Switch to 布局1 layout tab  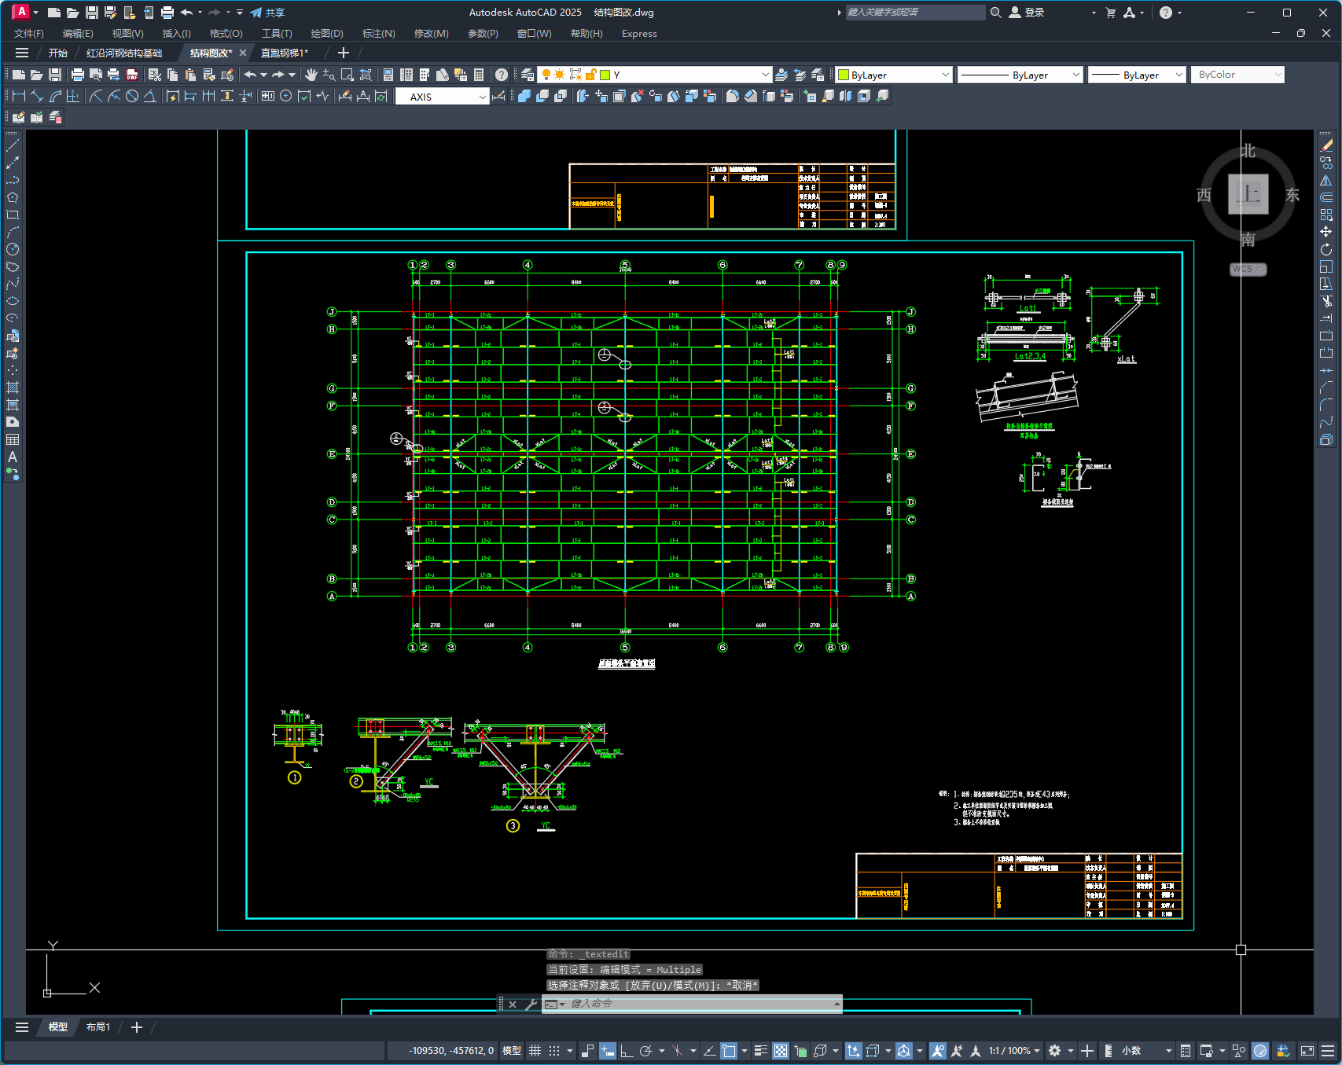click(98, 1027)
